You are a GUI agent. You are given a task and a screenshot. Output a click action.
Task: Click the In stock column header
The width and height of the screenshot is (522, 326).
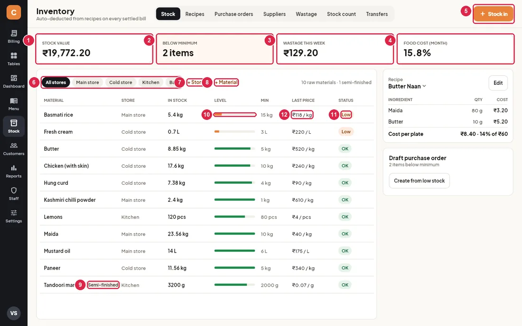[x=177, y=100]
